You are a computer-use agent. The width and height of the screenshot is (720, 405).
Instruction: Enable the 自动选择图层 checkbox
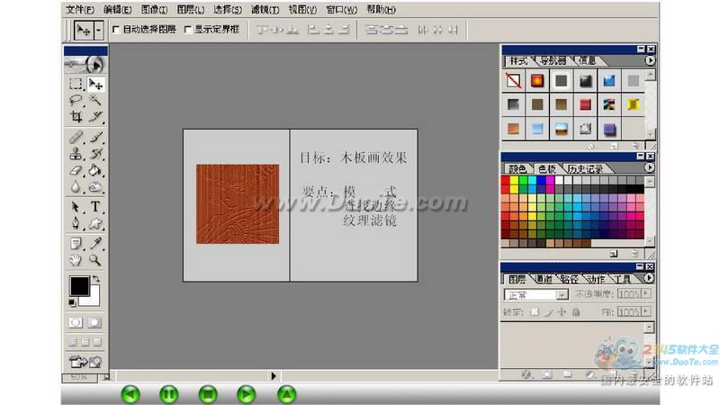pos(115,30)
